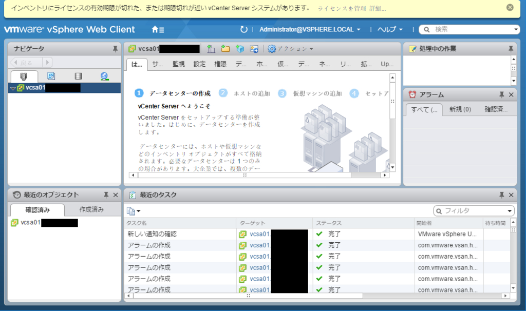
Task: Switch to the 設定 tab
Action: tap(199, 64)
